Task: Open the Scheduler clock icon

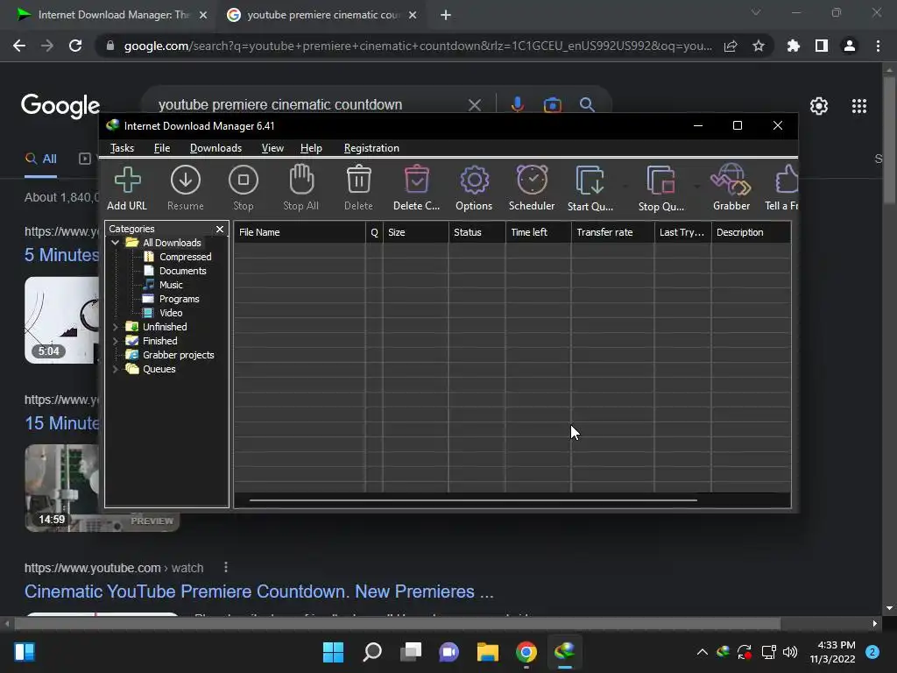Action: [x=532, y=188]
